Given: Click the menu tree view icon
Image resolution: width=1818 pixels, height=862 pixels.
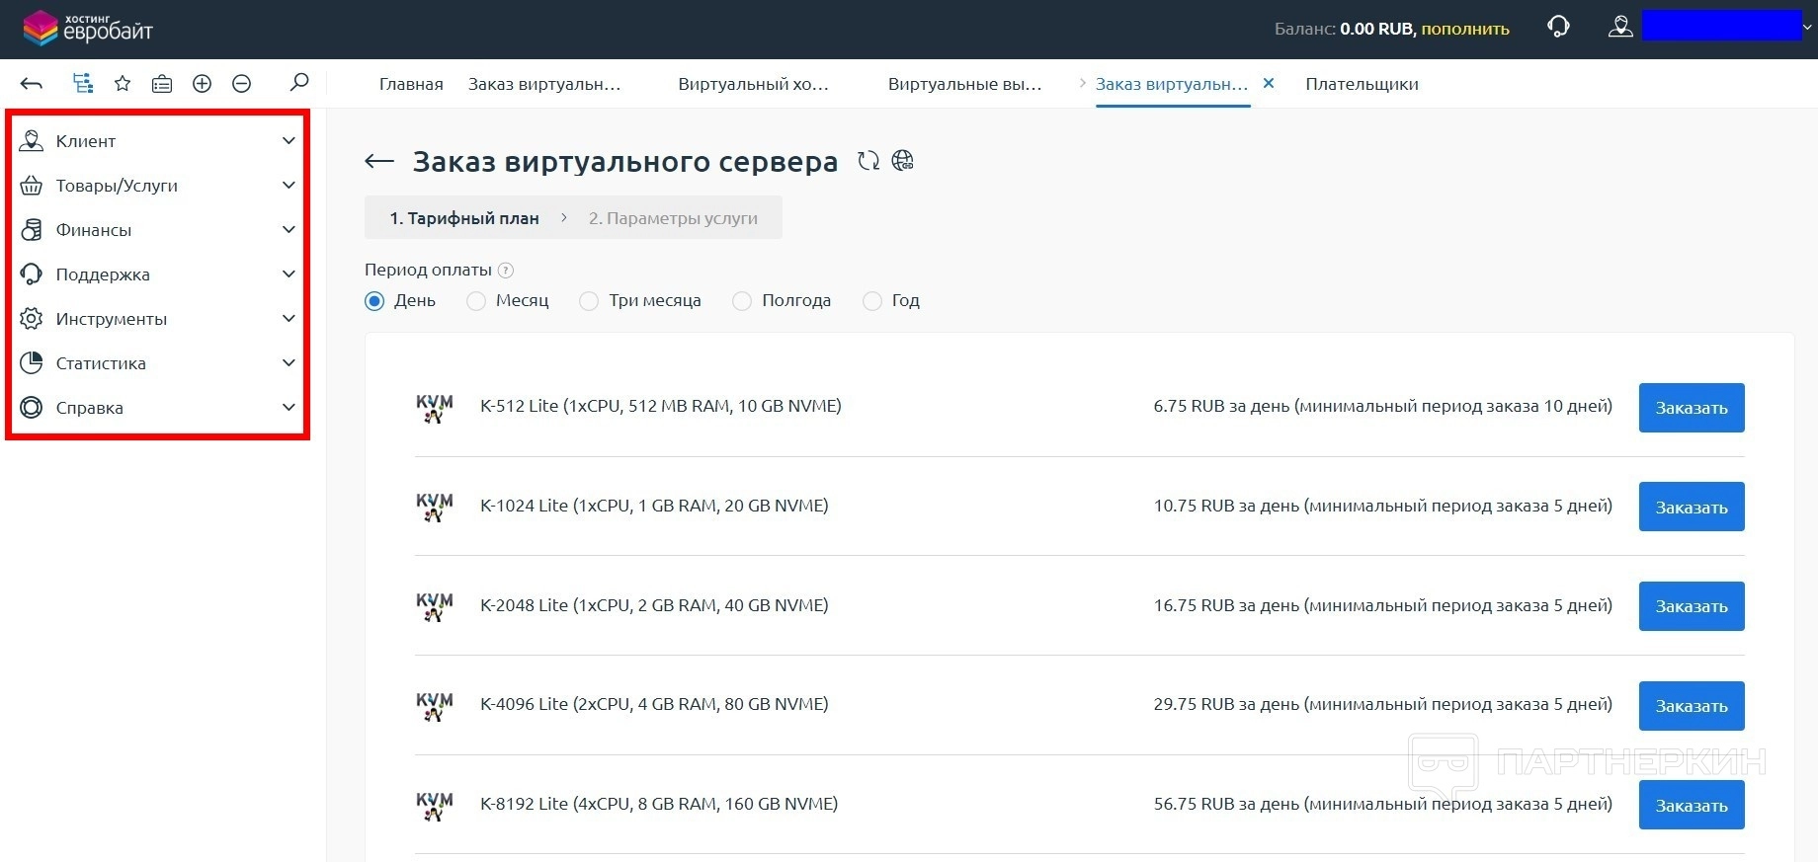Looking at the screenshot, I should (x=83, y=84).
